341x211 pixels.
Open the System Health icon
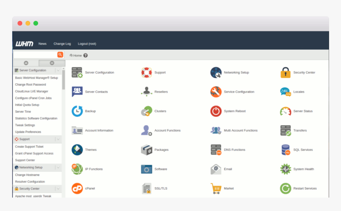[x=285, y=169]
